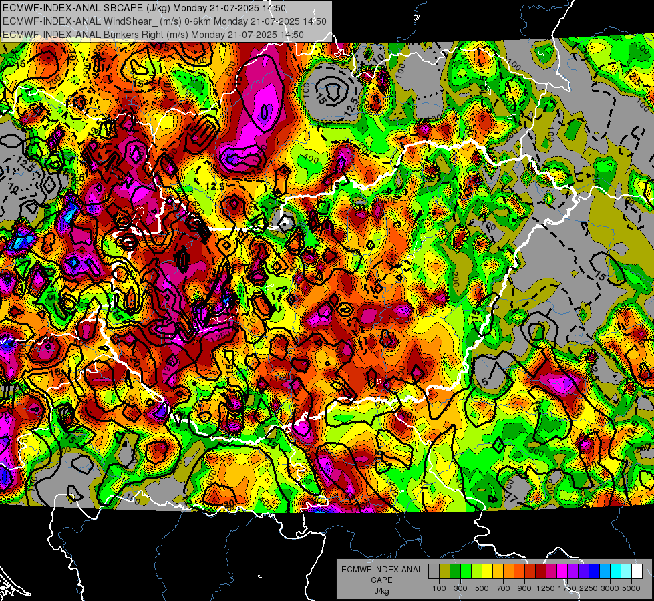The width and height of the screenshot is (654, 601).
Task: Pick the crimson pink legend swatch
Action: tap(551, 572)
